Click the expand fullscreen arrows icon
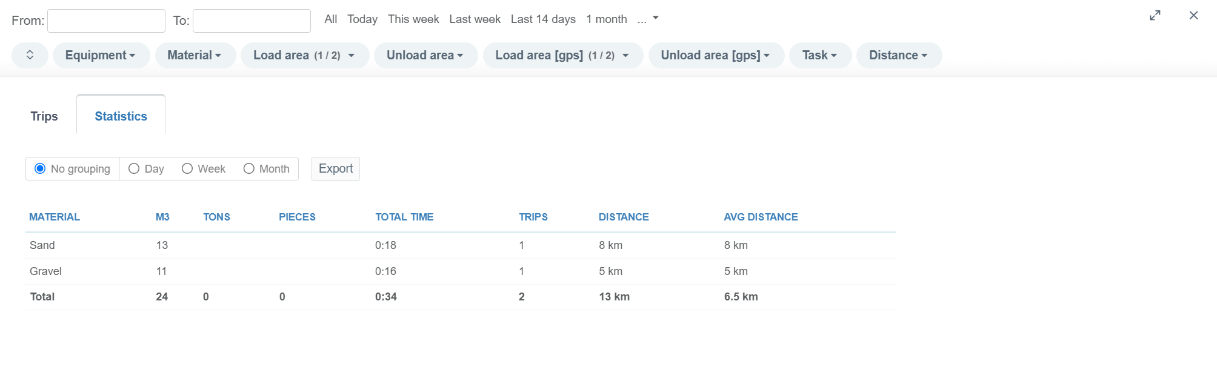Viewport: 1217px width, 384px height. (x=1155, y=16)
